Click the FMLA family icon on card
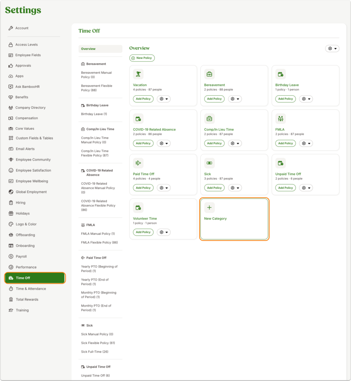Viewport: 351px width, 381px height. point(280,119)
